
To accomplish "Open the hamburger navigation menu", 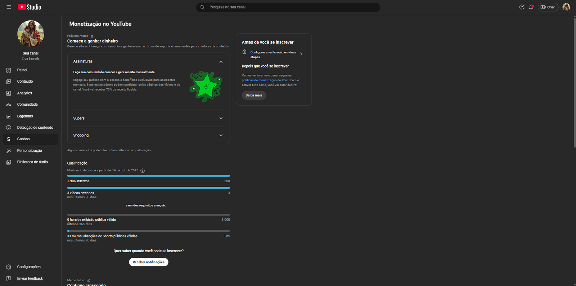I will (9, 7).
